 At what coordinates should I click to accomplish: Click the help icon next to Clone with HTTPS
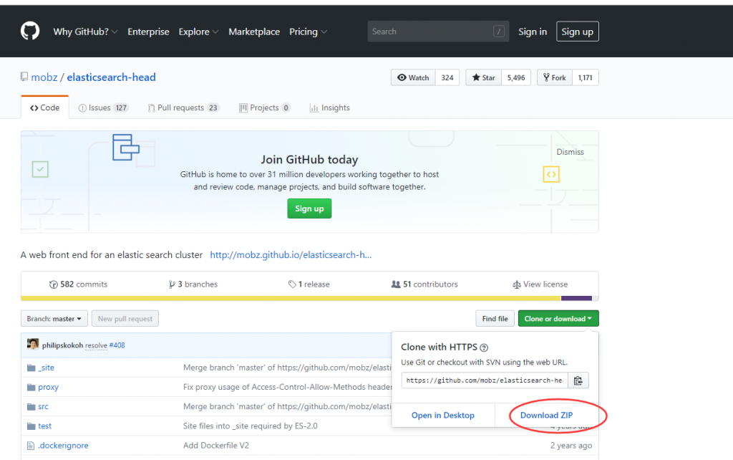click(485, 348)
